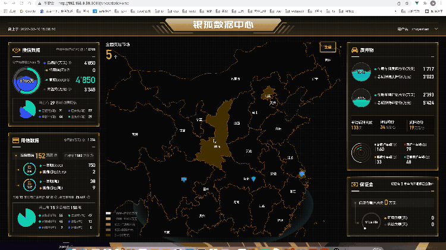Click the radial ring chart in 质押物
The height and width of the screenshot is (250, 446).
pyautogui.click(x=361, y=153)
